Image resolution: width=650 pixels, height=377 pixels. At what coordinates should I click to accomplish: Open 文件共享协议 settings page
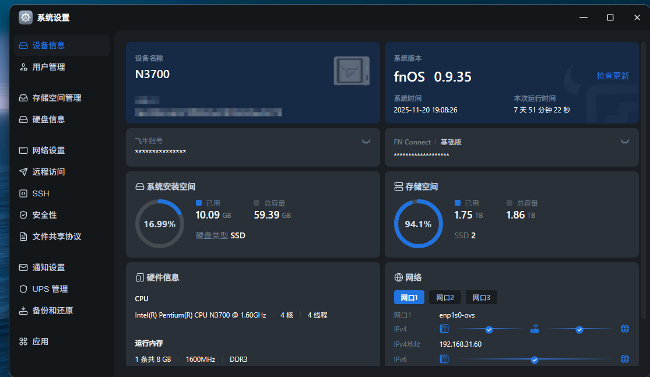click(x=57, y=237)
